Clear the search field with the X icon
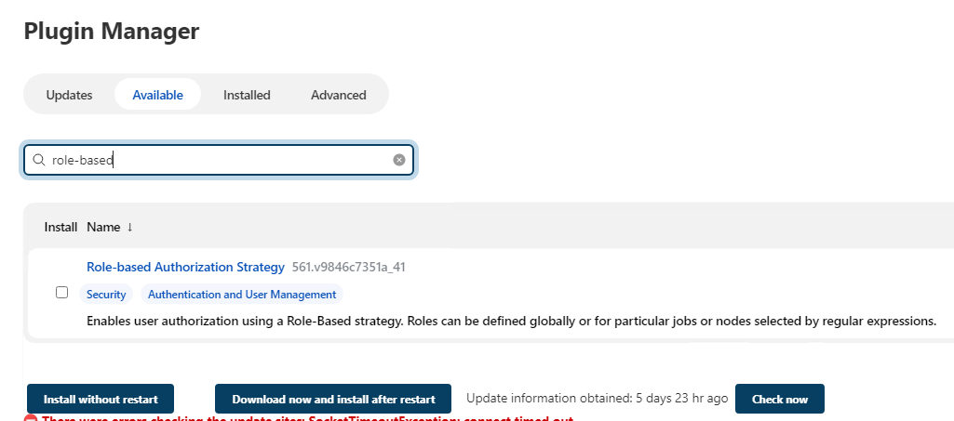The image size is (954, 421). click(x=399, y=160)
